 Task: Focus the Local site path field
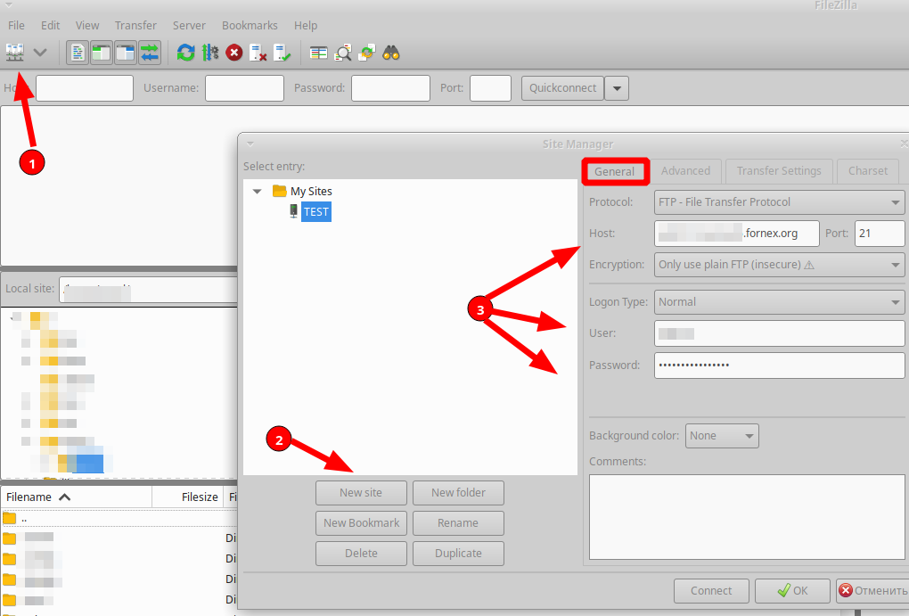pyautogui.click(x=148, y=289)
